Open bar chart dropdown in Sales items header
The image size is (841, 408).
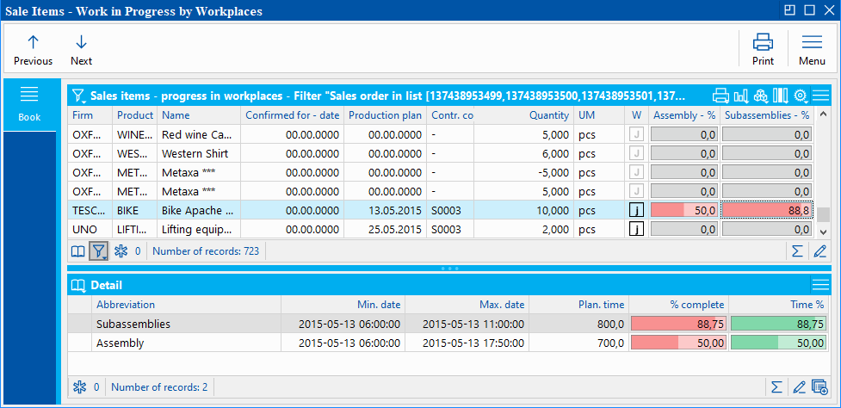[x=741, y=96]
